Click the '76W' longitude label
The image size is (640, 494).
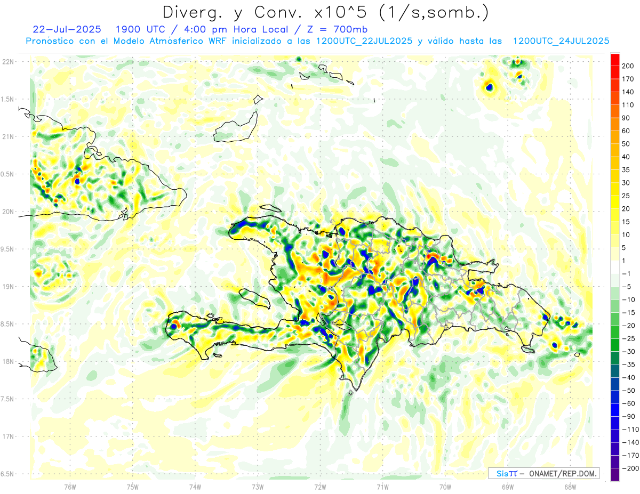coord(70,486)
